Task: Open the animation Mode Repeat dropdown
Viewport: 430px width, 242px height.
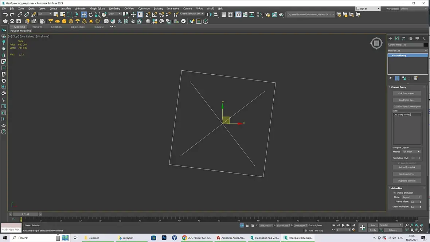Action: pos(411,197)
